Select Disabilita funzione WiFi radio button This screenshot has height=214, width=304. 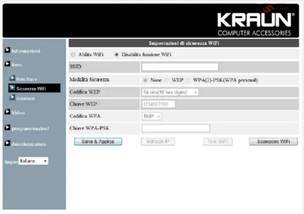(116, 55)
